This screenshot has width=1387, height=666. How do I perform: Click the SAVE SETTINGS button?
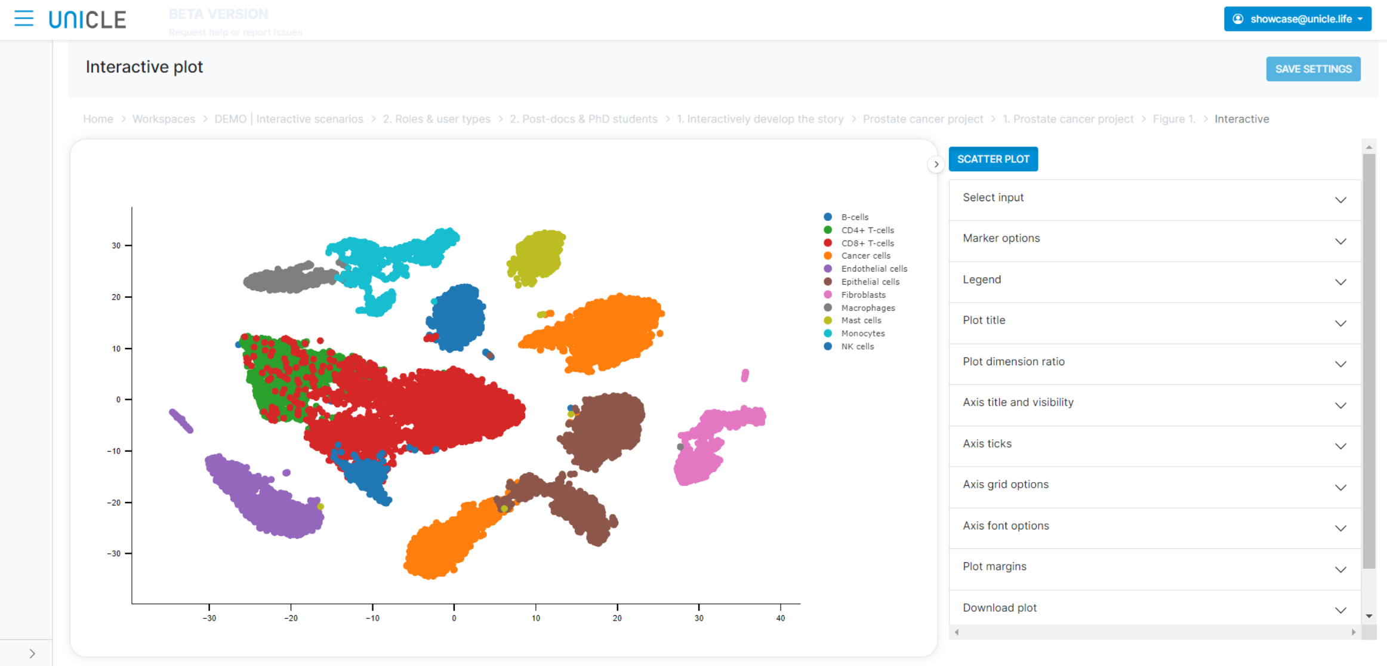pos(1313,69)
